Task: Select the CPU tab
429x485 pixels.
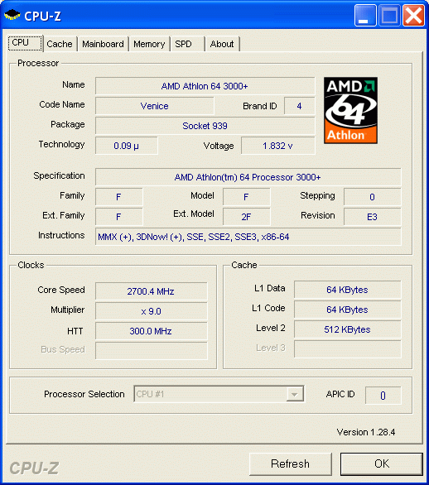Action: pos(25,43)
